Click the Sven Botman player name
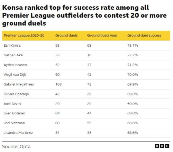Viewport: 173px width, 152px height. tap(14, 113)
